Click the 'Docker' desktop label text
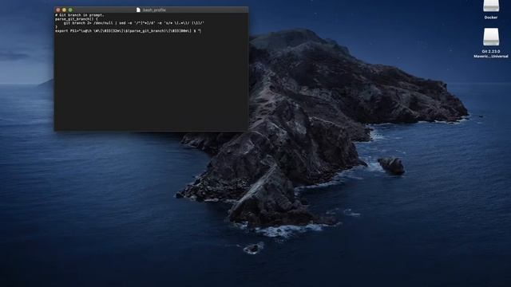 pos(491,18)
